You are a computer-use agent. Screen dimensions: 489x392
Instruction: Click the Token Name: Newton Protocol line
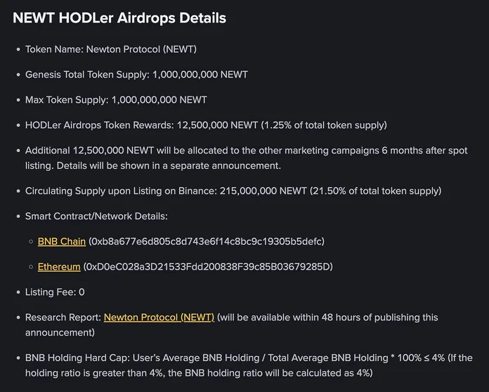coord(111,49)
